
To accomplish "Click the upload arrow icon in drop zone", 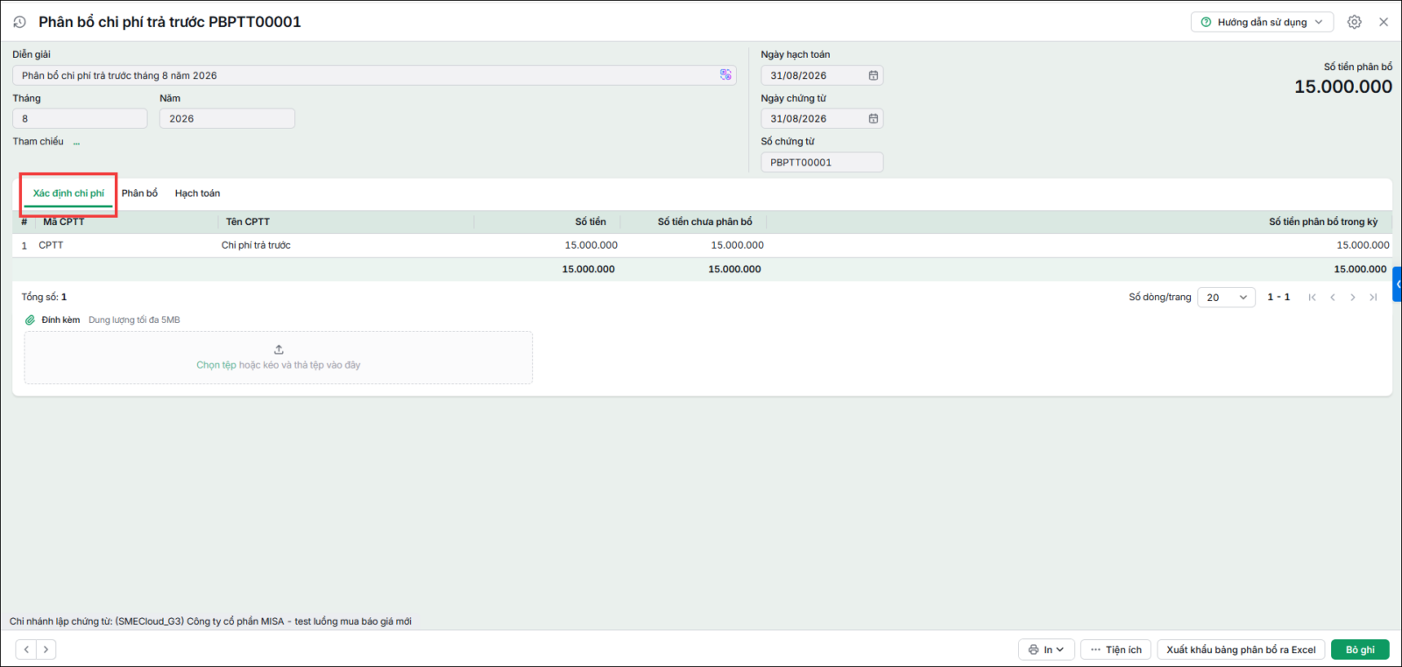I will 279,349.
